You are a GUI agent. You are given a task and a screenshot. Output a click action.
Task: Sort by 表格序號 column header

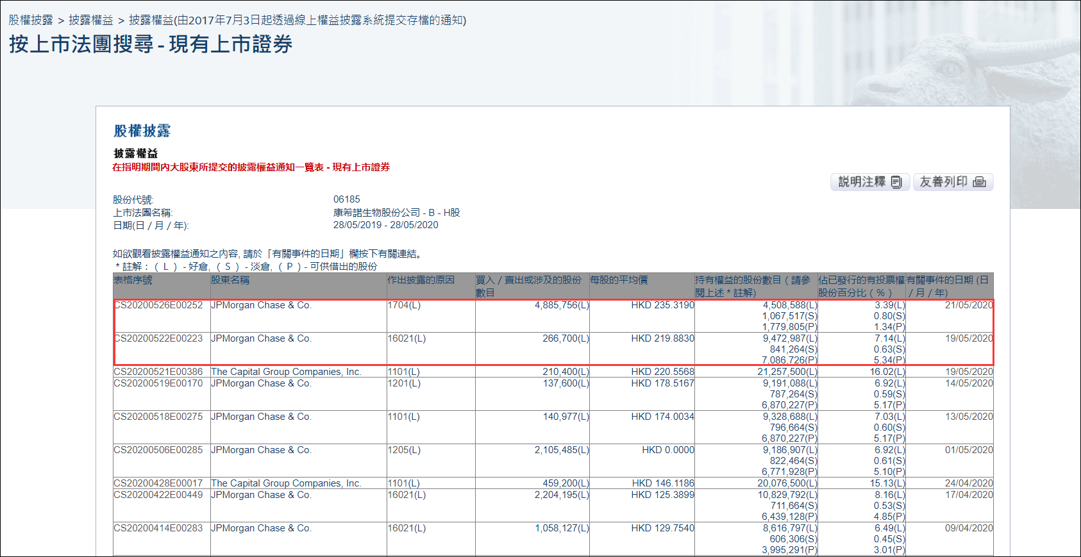[x=133, y=280]
